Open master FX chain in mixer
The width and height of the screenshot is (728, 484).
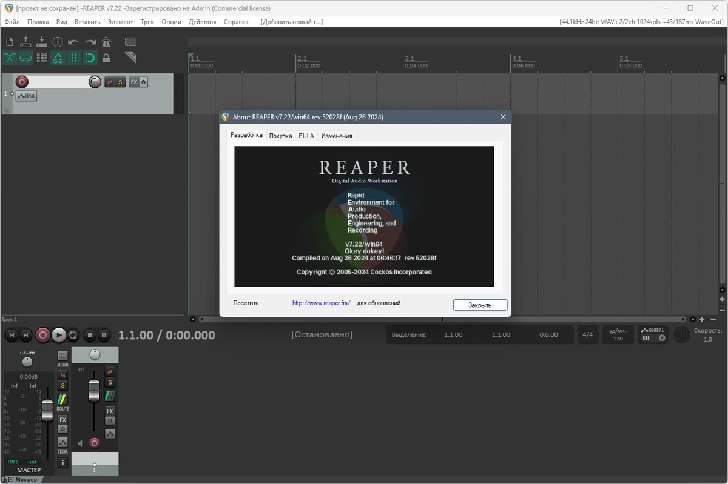[x=62, y=419]
